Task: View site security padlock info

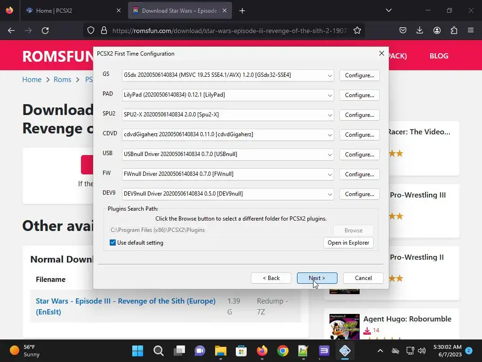Action: tap(104, 31)
